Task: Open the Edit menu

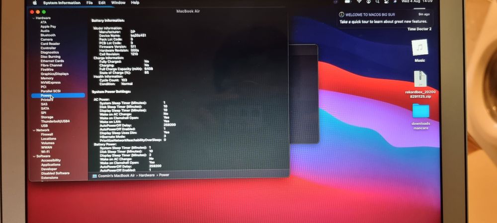Action: 102,2
